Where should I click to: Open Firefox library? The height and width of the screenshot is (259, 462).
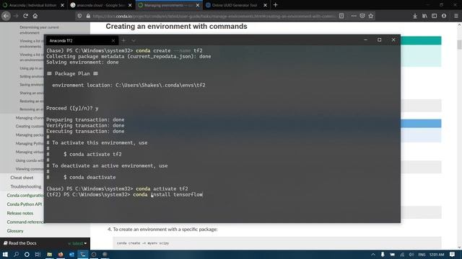point(424,16)
